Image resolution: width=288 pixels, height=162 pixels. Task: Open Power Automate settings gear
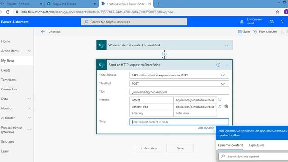coord(271,22)
